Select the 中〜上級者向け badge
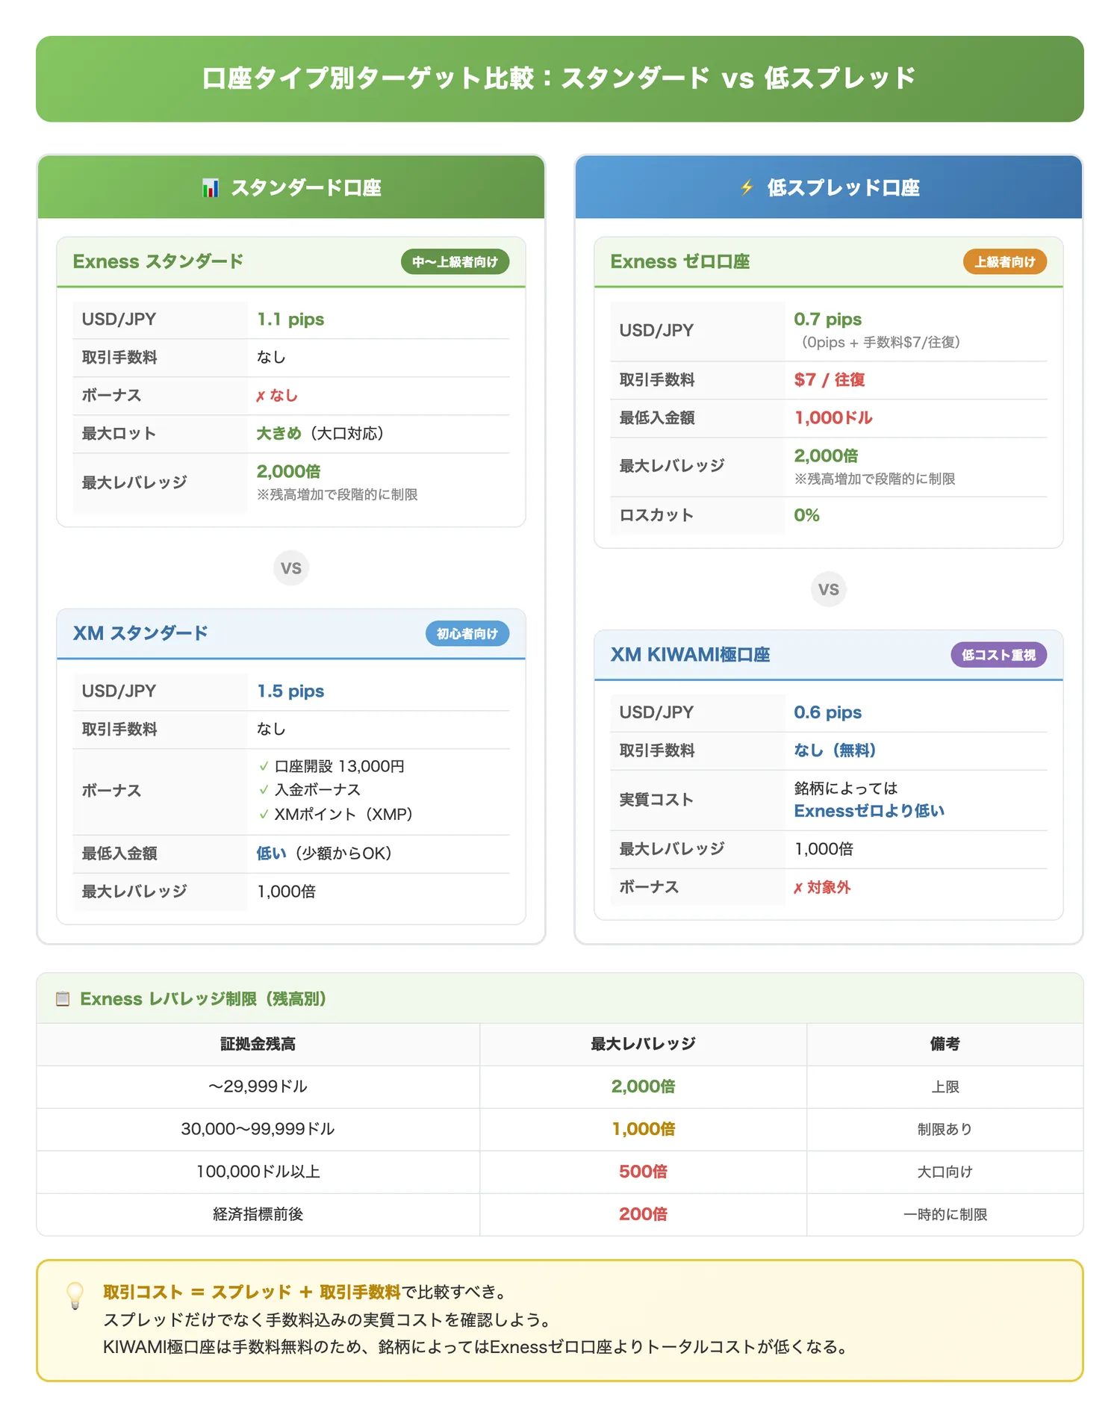Screen dimensions: 1120x1418 click(x=455, y=262)
